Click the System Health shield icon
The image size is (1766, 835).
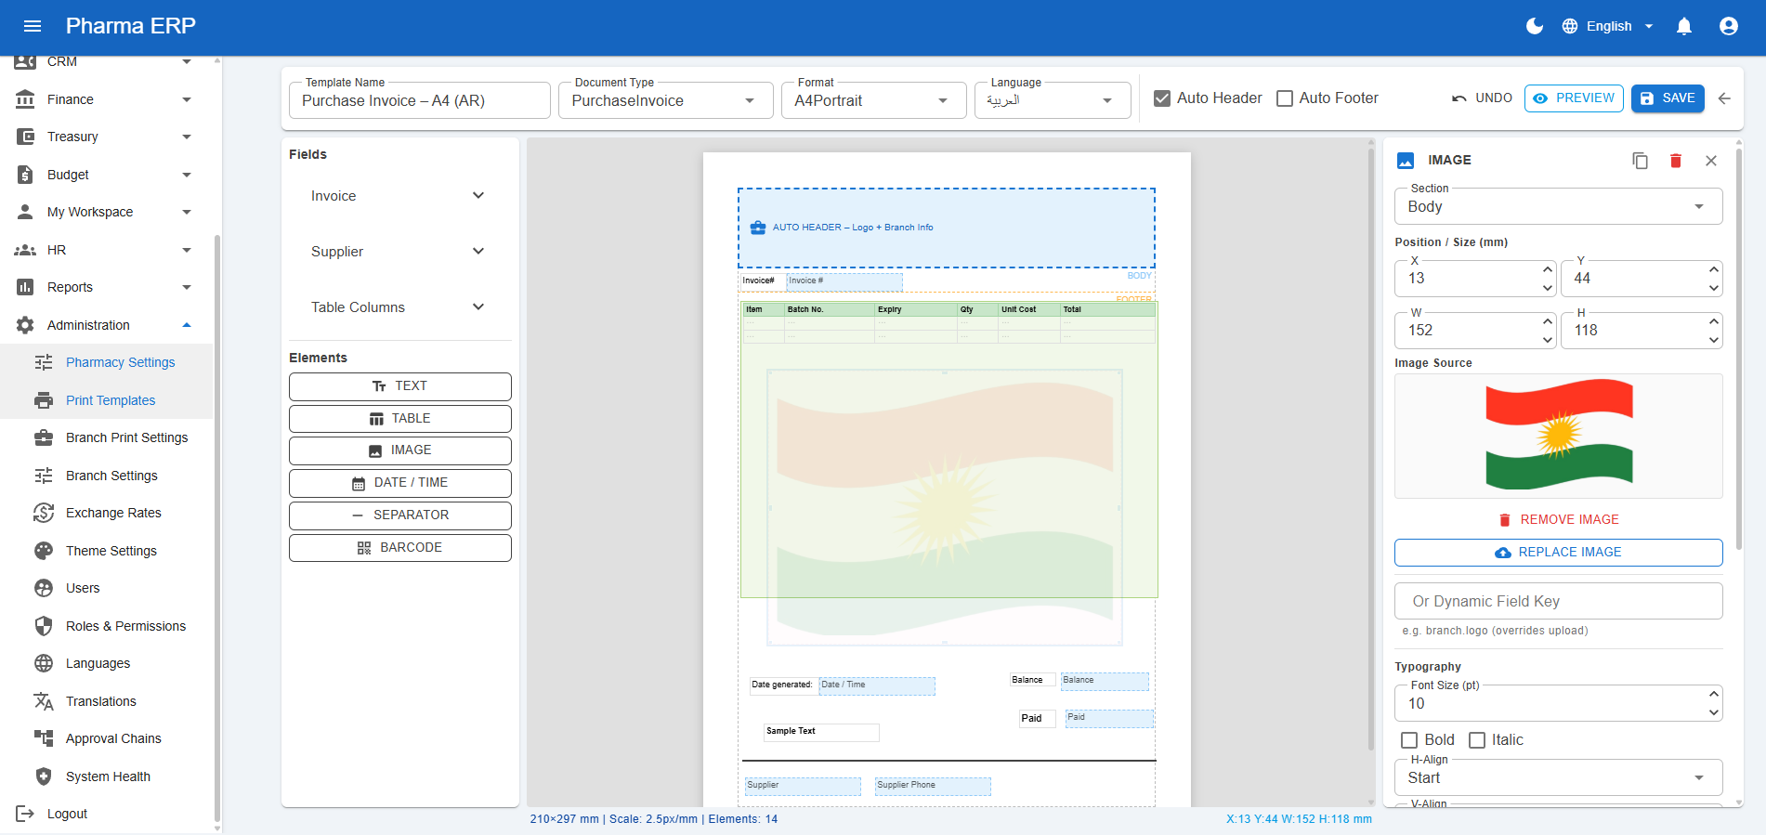(44, 776)
